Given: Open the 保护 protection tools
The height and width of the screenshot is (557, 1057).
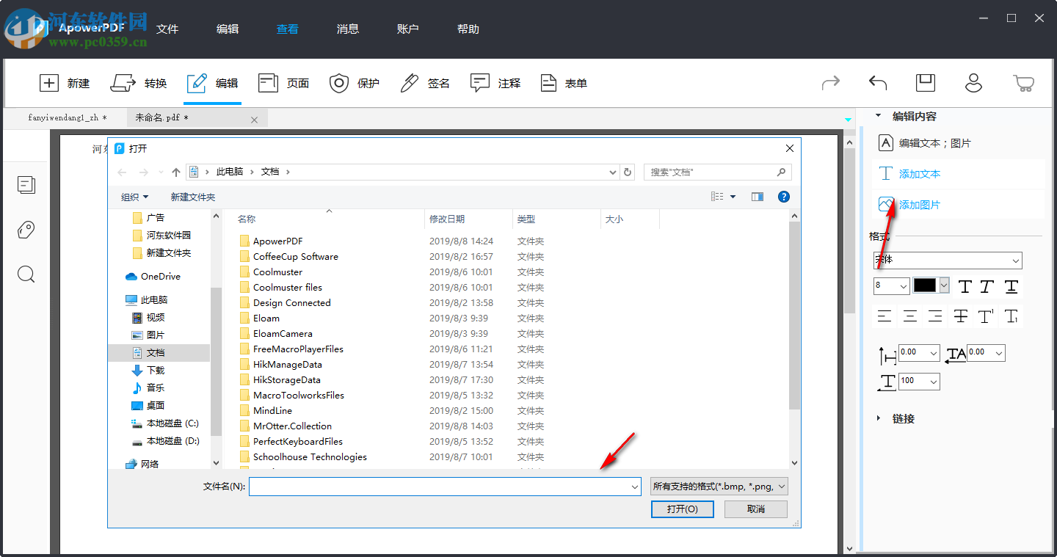Looking at the screenshot, I should tap(354, 83).
